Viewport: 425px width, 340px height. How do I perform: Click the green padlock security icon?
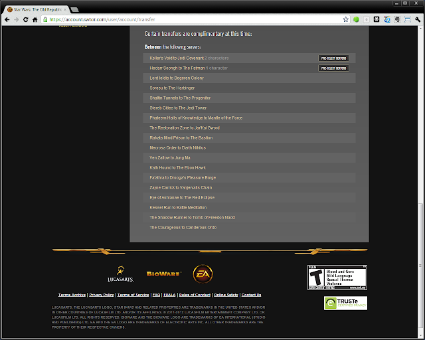(x=45, y=19)
